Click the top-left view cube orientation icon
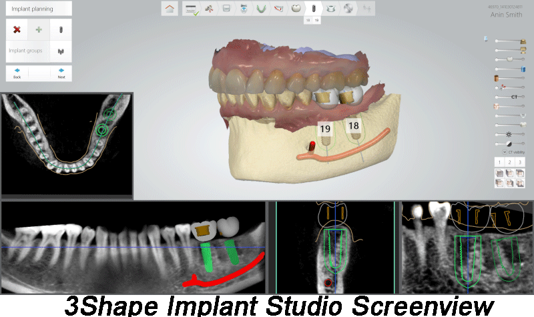The image size is (534, 317). [499, 174]
